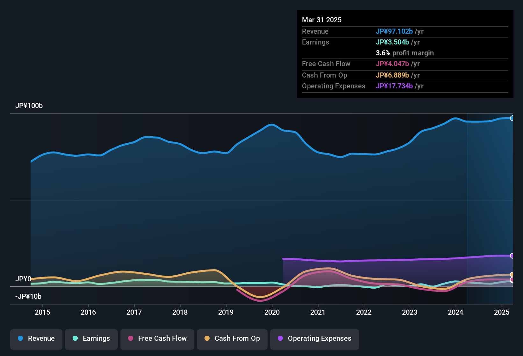The image size is (523, 356).
Task: Toggle the Operating Expenses legend button
Action: pos(315,339)
